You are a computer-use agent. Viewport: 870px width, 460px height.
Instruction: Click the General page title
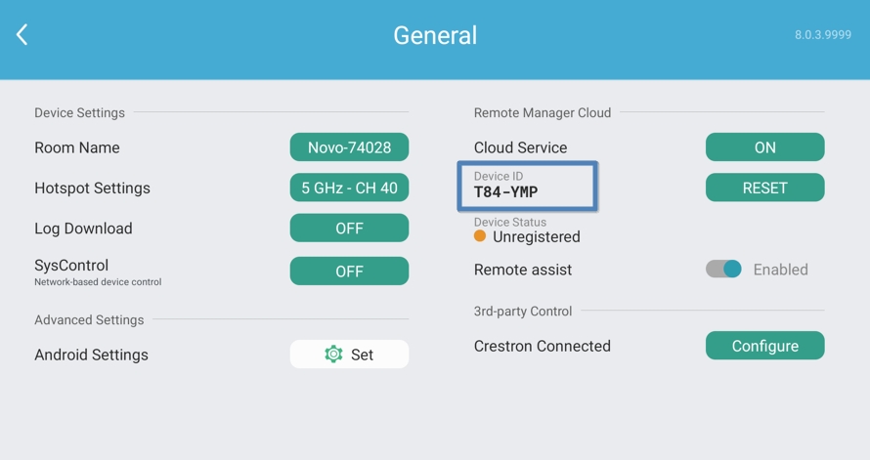coord(435,35)
